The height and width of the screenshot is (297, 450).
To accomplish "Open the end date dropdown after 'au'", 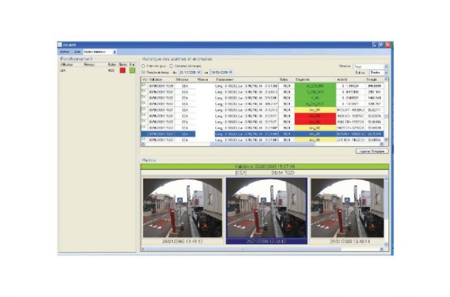I will [x=230, y=73].
